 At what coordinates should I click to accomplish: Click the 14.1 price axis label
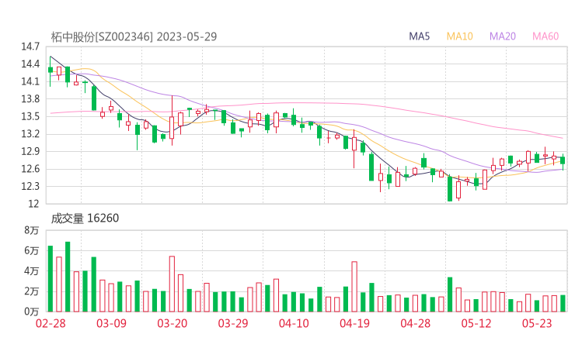30,81
